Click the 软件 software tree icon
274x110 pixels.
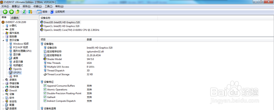7,98
